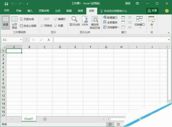Click the smiley feedback icon
Screen dimensions: 172x127
click(x=167, y=11)
